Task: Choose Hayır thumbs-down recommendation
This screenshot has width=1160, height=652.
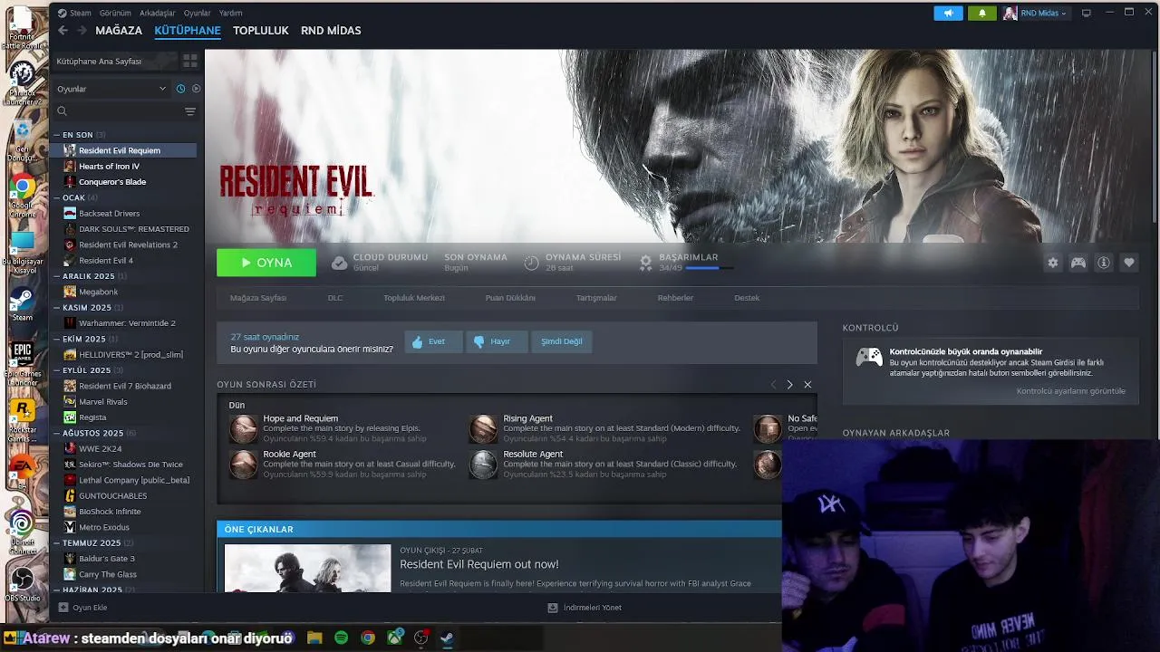Action: pyautogui.click(x=495, y=341)
